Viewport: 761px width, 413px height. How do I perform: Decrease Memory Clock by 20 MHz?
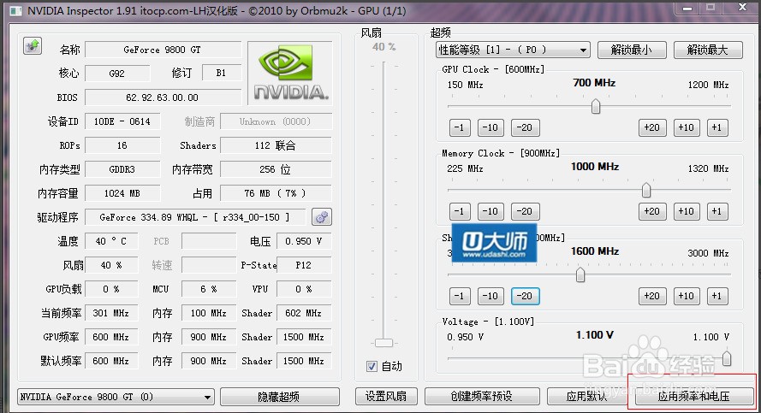[525, 211]
